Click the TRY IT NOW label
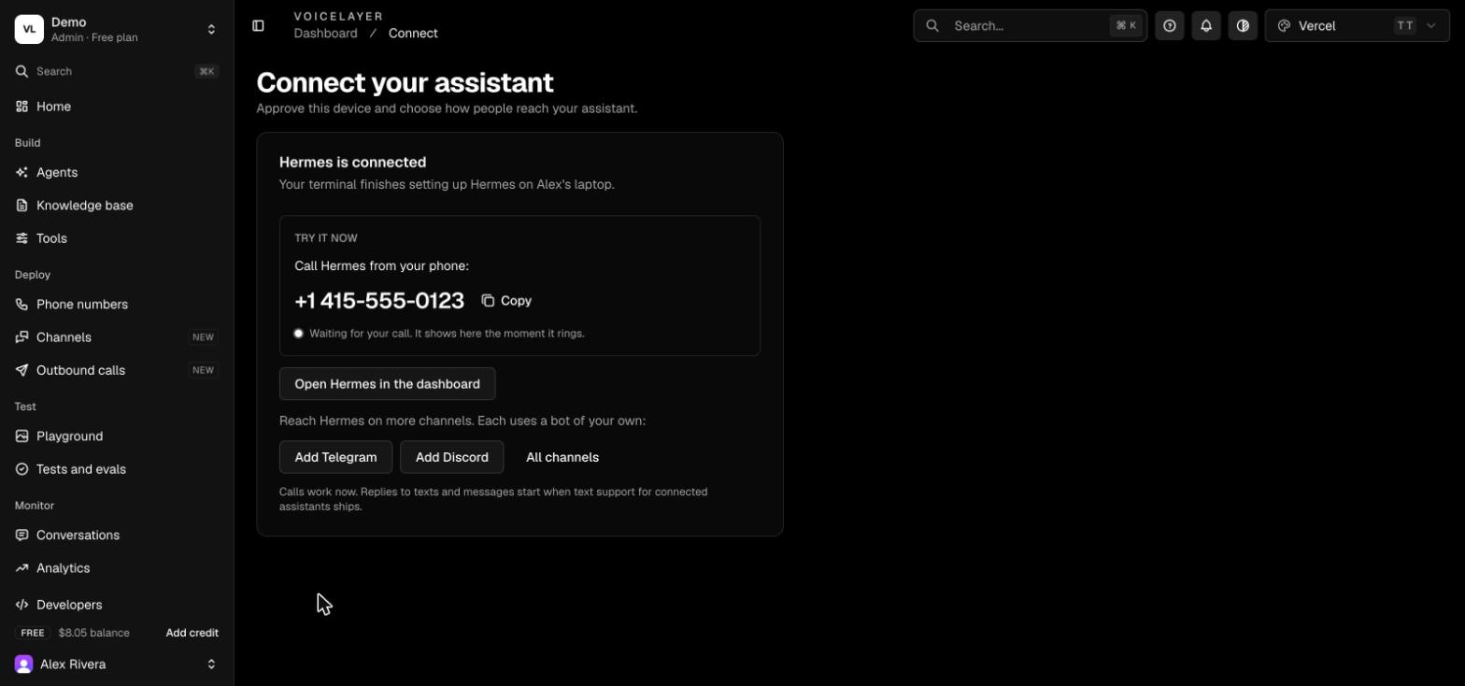The width and height of the screenshot is (1465, 686). coord(326,238)
